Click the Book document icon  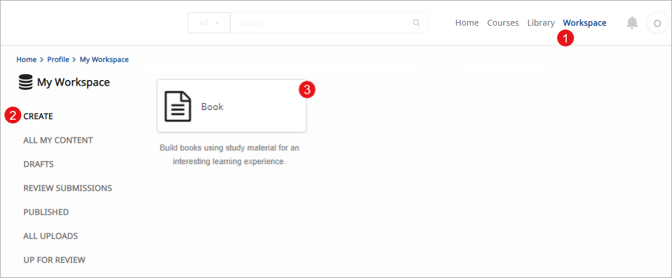178,106
